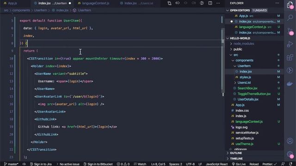This screenshot has height=166, width=296.
Task: Collapse the HELLO-WORLD project section
Action: tap(228, 38)
